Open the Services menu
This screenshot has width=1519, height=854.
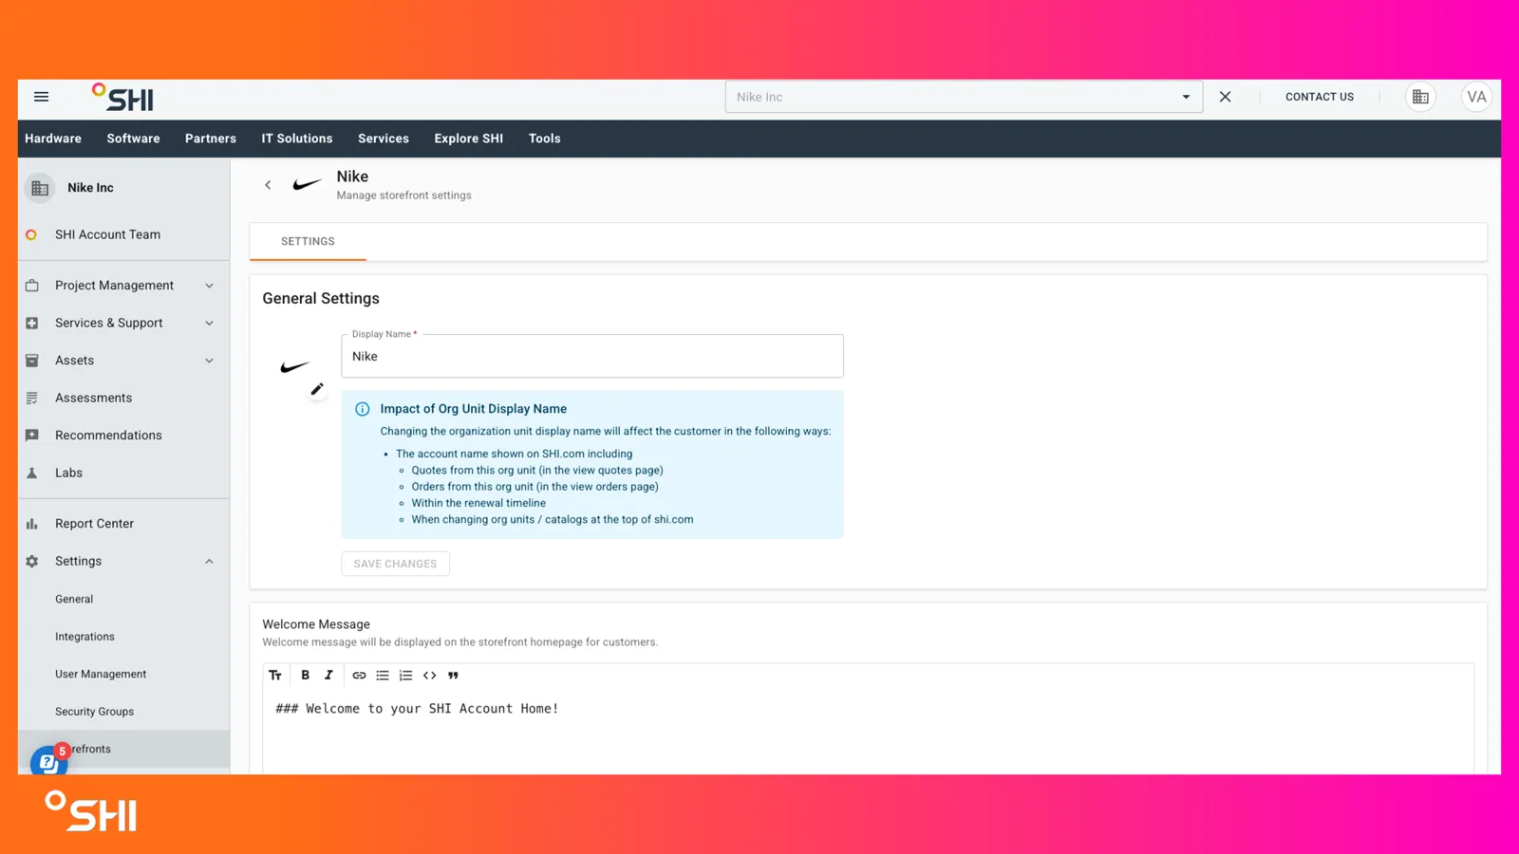384,139
